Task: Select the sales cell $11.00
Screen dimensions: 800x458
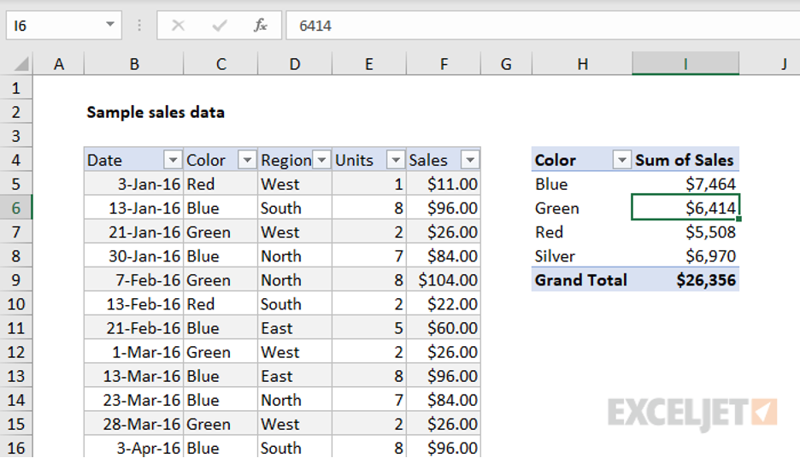Action: click(x=444, y=184)
